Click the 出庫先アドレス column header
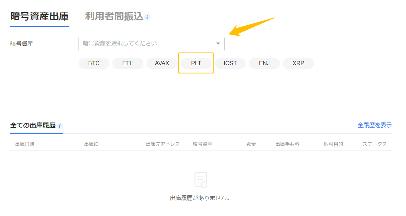Image resolution: width=406 pixels, height=216 pixels. 163,144
